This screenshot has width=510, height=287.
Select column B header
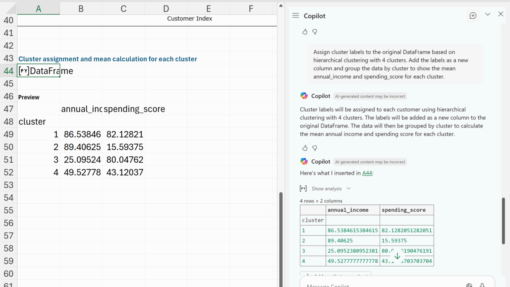(81, 9)
